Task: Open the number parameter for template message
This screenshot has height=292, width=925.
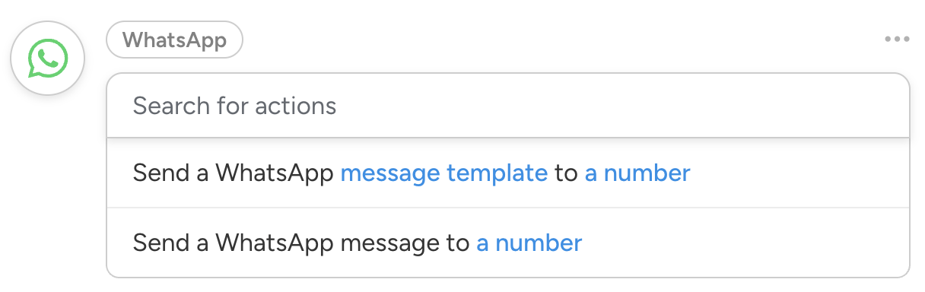Action: pyautogui.click(x=637, y=173)
